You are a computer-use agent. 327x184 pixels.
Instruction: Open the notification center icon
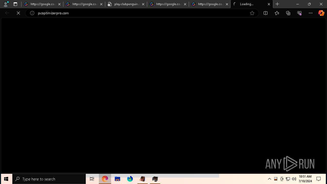point(319,179)
